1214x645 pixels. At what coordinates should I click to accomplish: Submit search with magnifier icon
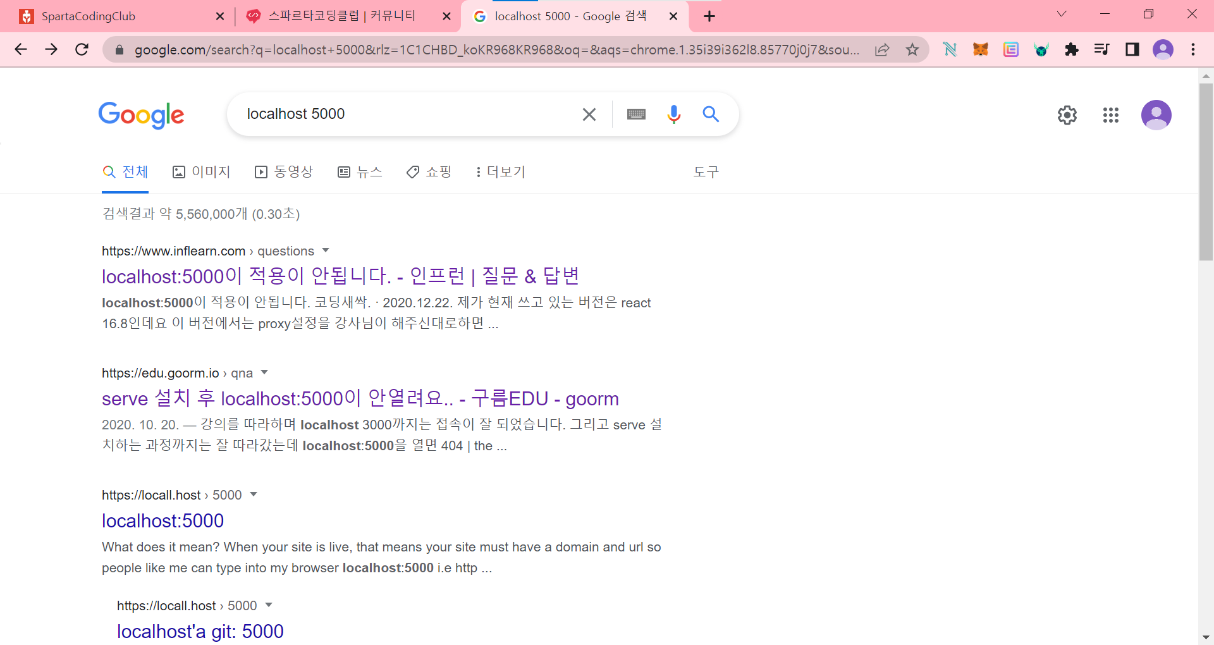(x=711, y=114)
